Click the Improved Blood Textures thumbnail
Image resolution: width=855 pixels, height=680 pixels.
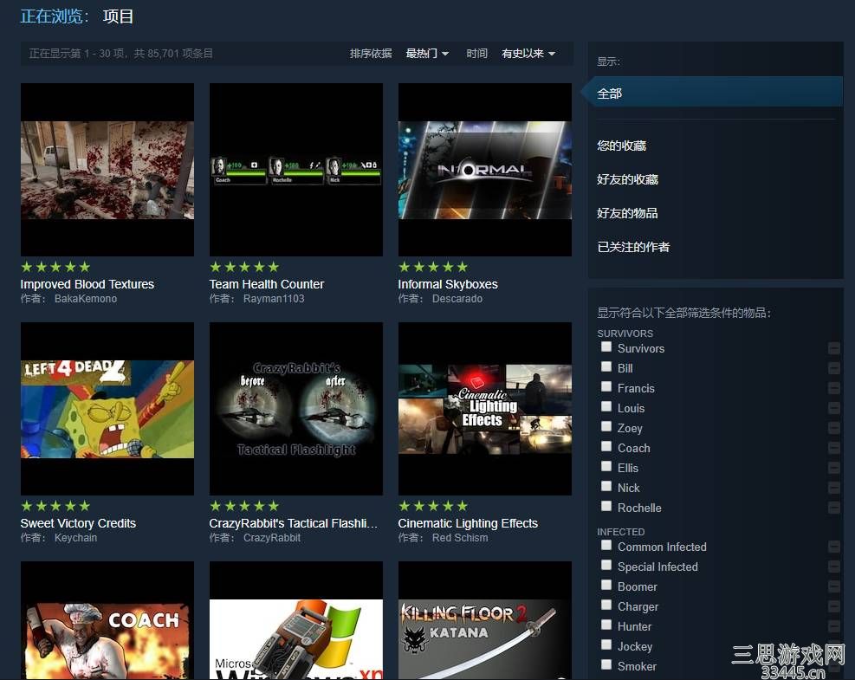tap(107, 170)
